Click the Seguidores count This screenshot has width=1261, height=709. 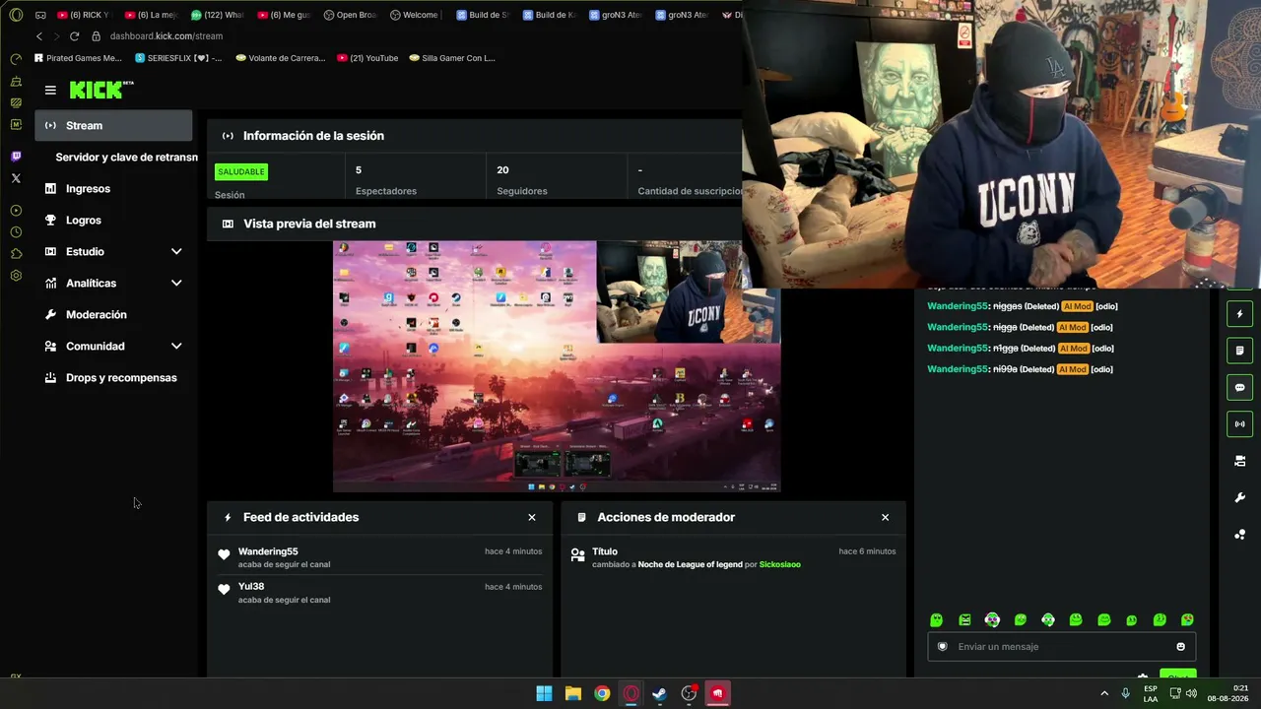click(x=502, y=170)
